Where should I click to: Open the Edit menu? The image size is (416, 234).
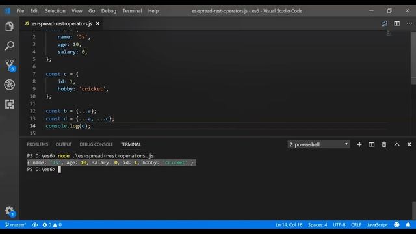point(34,11)
